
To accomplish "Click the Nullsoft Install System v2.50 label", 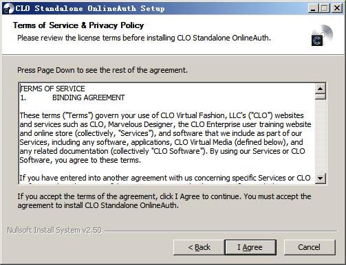I will pyautogui.click(x=54, y=230).
